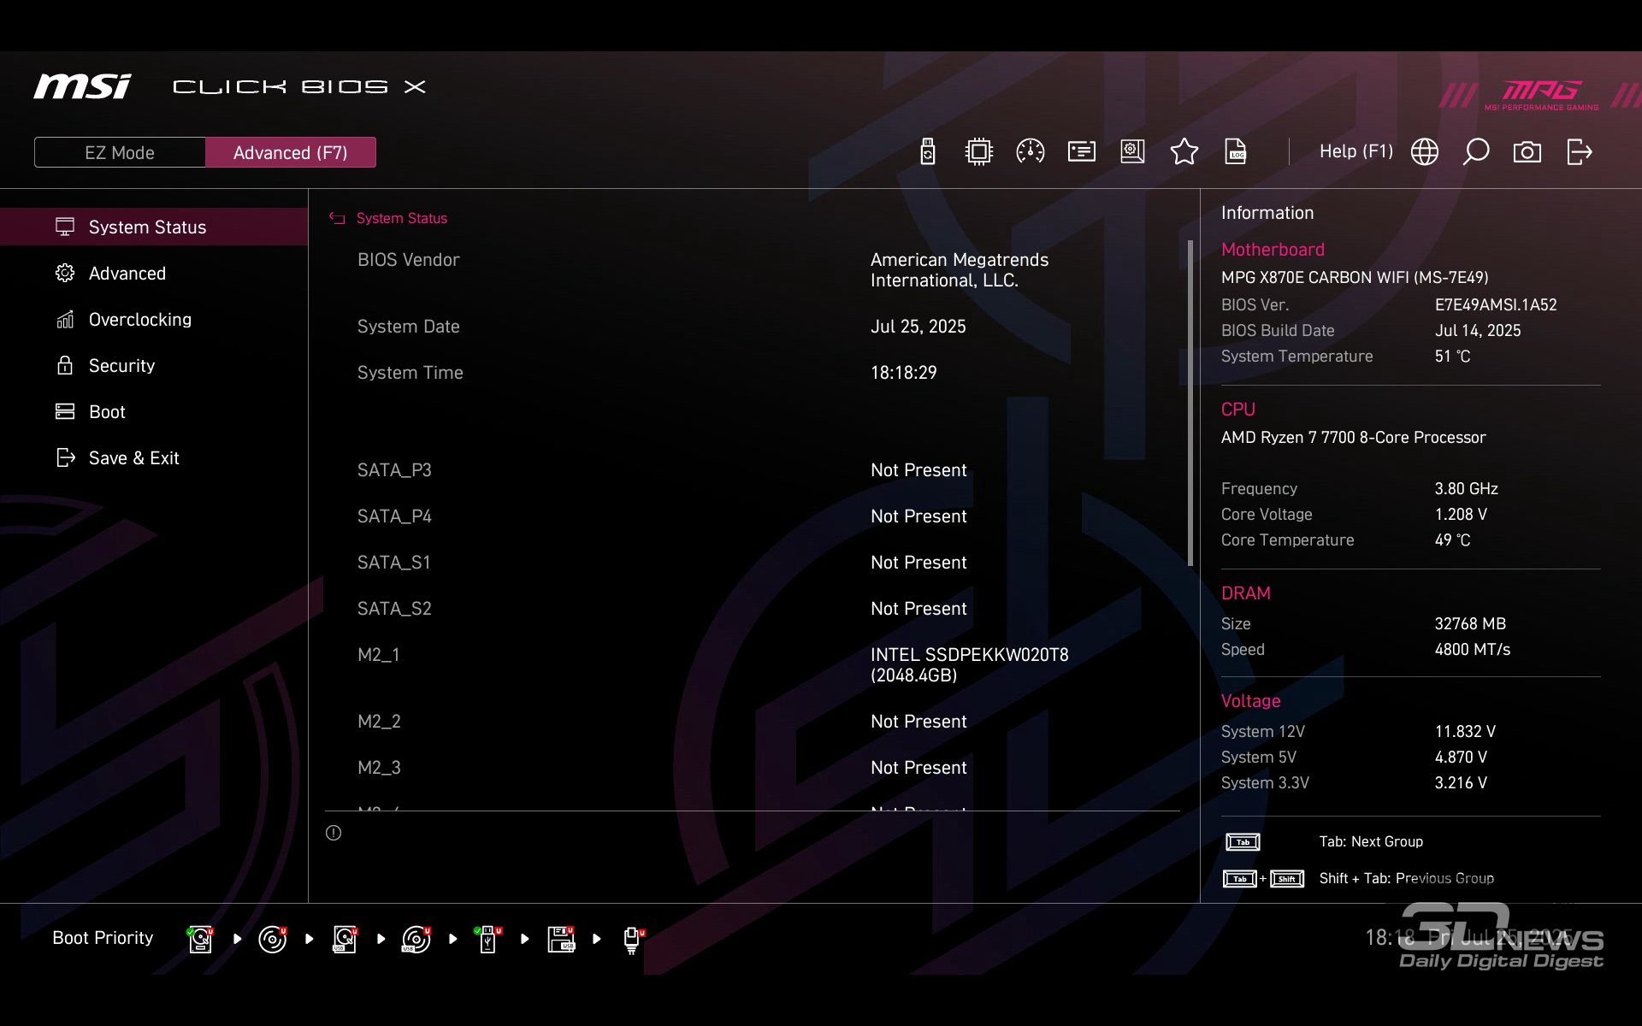The image size is (1642, 1026).
Task: Click the MSI logo
Action: coord(82,86)
